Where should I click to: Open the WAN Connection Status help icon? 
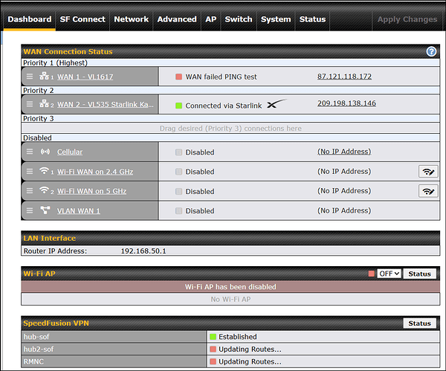(431, 51)
